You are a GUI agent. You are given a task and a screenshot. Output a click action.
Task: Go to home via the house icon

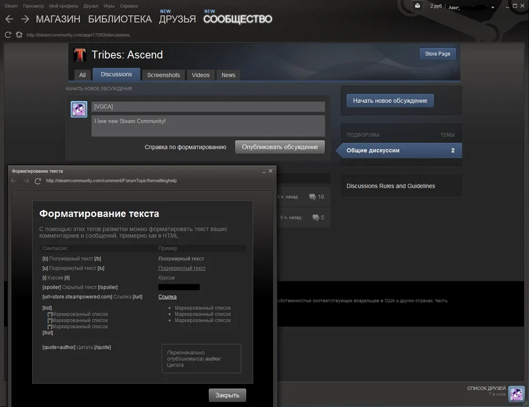tap(19, 35)
